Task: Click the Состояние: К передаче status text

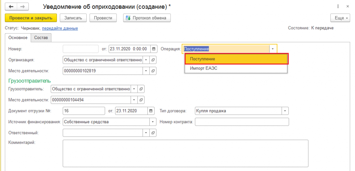Action: point(311,28)
